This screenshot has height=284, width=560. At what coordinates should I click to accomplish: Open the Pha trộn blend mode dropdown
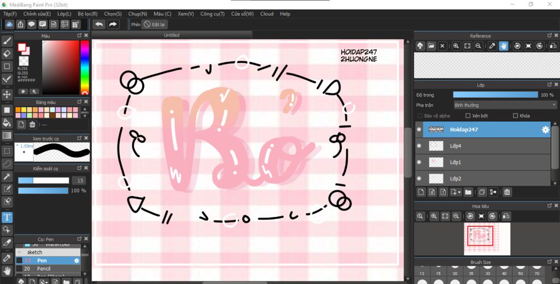click(505, 105)
